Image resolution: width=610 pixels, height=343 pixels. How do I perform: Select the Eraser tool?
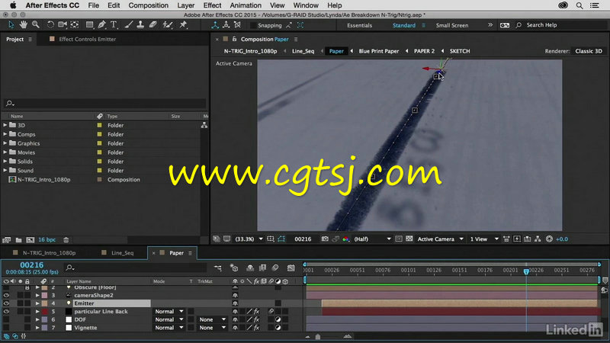click(x=153, y=25)
